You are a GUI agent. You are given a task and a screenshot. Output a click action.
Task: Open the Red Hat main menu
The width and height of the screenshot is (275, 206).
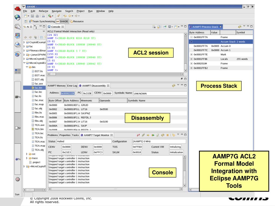pos(17,9)
